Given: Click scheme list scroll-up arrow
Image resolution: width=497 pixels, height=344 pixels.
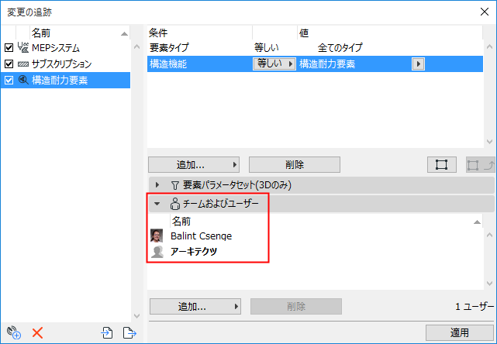Looking at the screenshot, I should pos(137,47).
